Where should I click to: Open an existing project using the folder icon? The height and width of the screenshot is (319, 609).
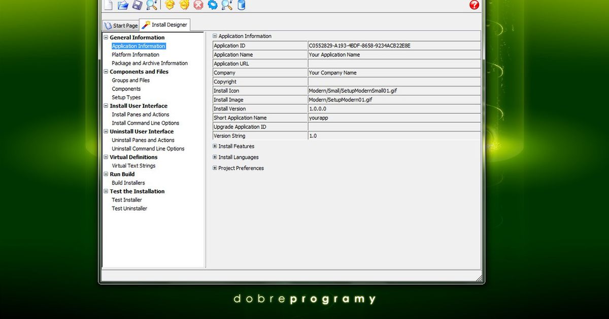[122, 5]
